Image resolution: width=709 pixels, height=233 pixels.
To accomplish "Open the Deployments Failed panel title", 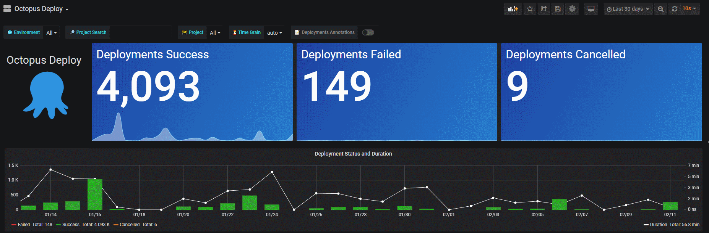I will point(351,55).
